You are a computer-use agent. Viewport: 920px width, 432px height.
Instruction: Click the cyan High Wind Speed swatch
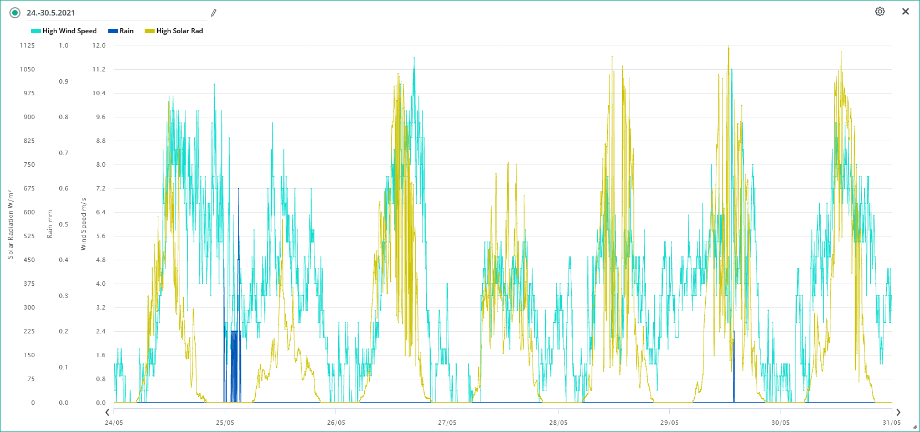point(35,31)
